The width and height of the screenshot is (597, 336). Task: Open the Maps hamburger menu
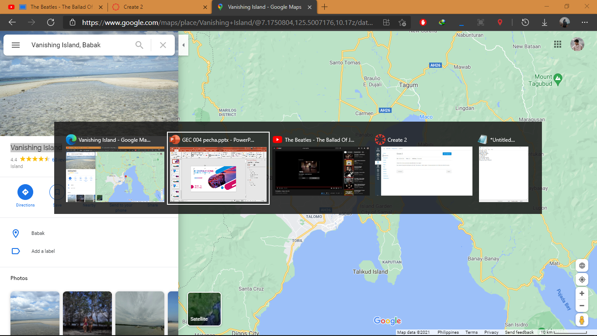tap(16, 45)
